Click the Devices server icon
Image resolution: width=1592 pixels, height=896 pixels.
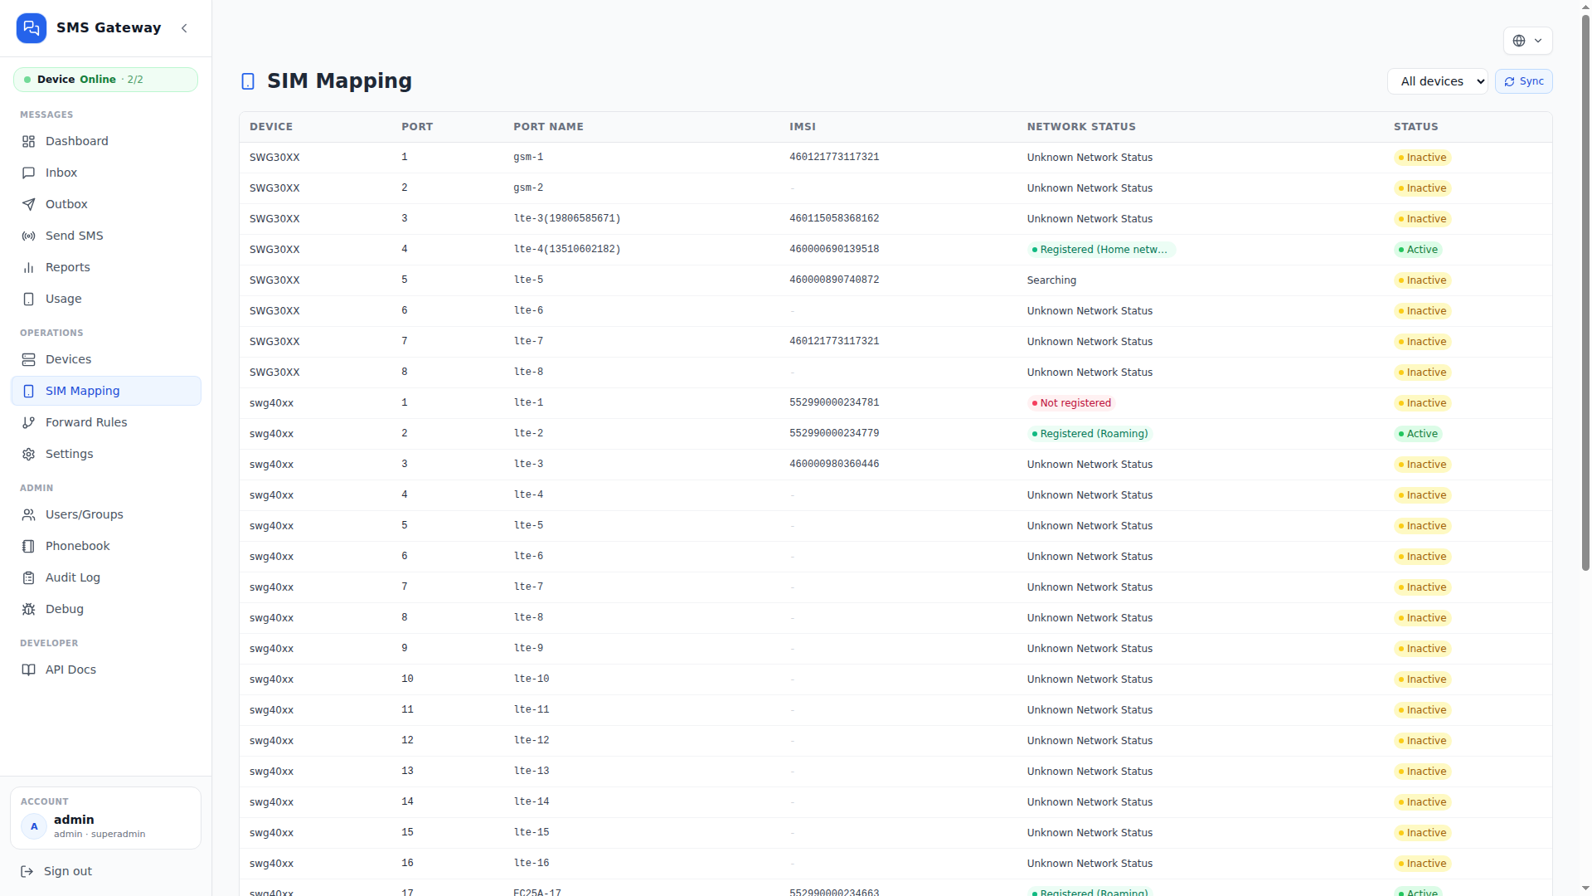click(28, 359)
